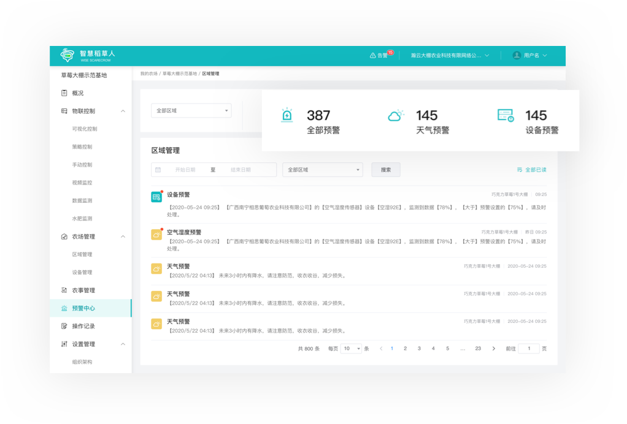Click the 设备预警 device icon in stats card

506,115
